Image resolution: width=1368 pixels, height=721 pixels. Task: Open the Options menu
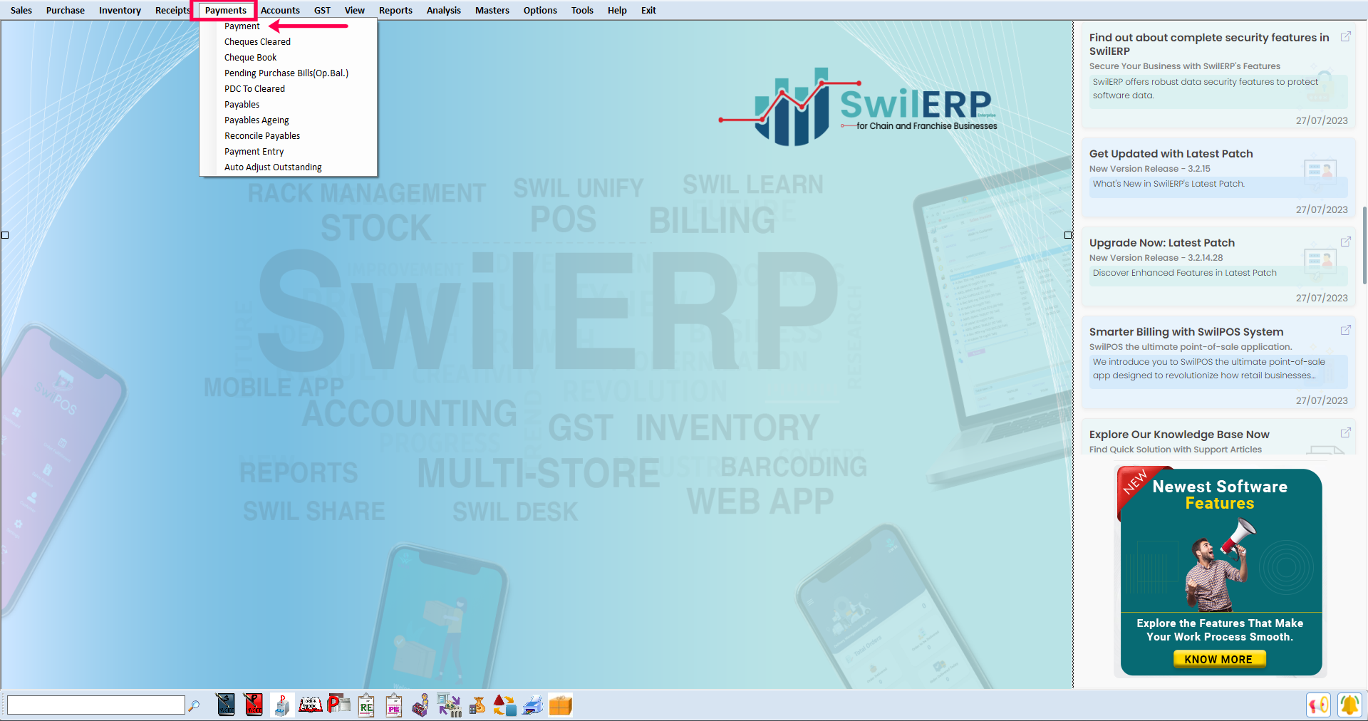pyautogui.click(x=540, y=10)
